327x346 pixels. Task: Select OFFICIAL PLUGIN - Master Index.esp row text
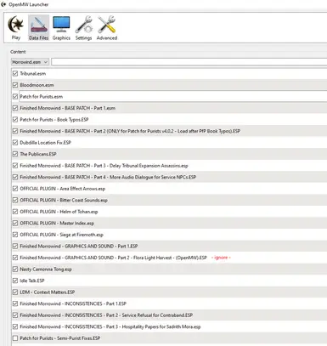click(x=57, y=223)
